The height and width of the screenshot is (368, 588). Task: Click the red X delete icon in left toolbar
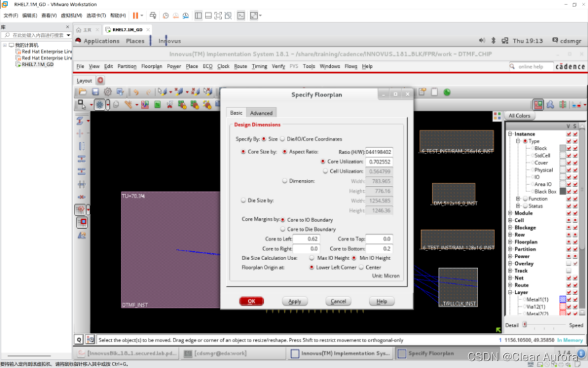(81, 197)
